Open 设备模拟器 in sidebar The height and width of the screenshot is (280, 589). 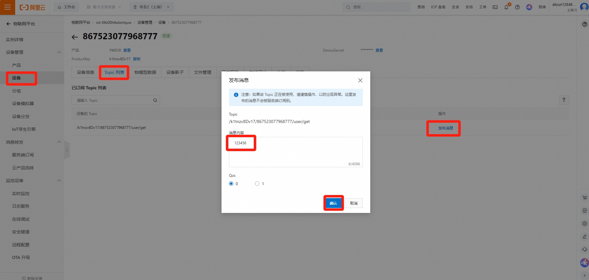point(23,104)
